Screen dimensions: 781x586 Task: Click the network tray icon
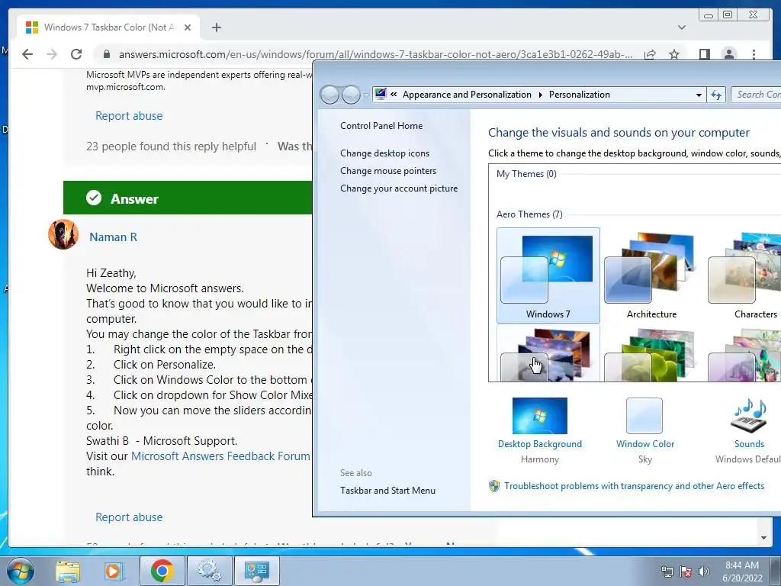[x=667, y=572]
